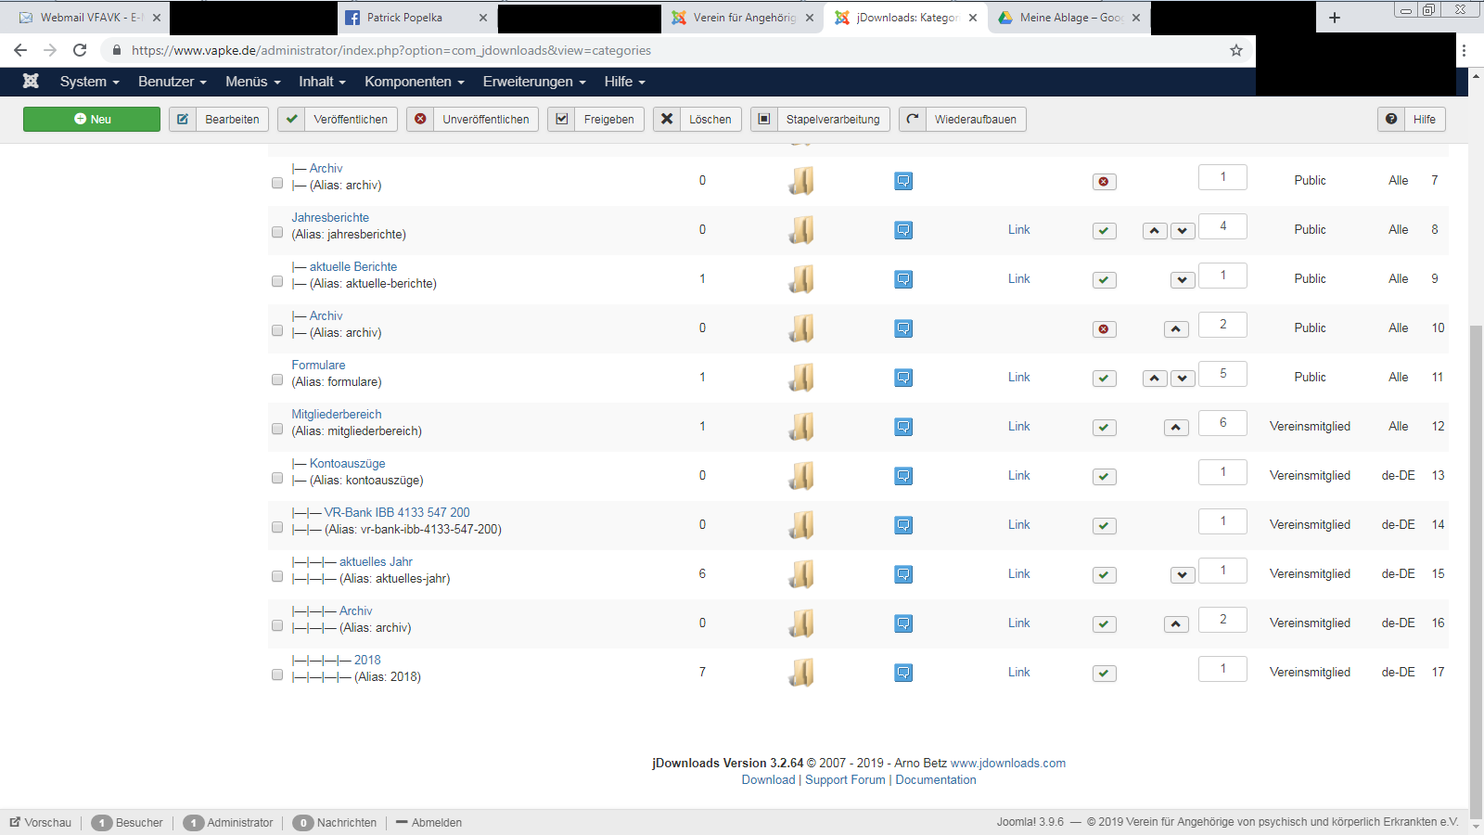1484x835 pixels.
Task: Click the browser address bar URL
Action: click(391, 50)
